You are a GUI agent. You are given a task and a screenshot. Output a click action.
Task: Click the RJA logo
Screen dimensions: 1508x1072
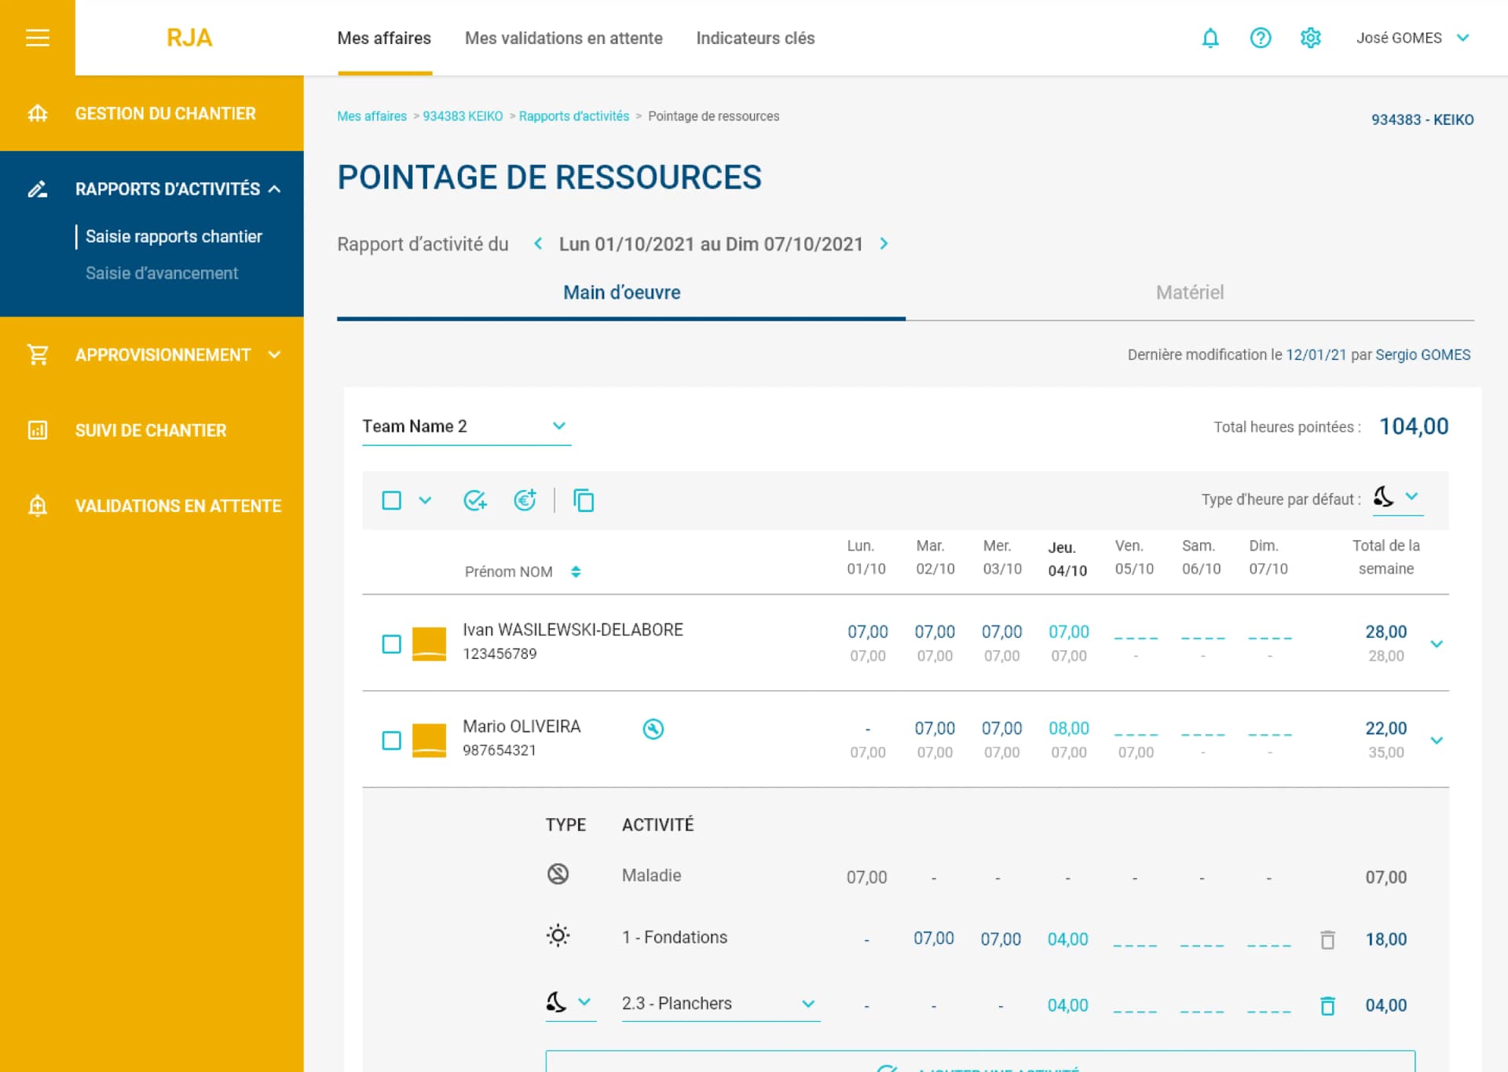point(189,38)
